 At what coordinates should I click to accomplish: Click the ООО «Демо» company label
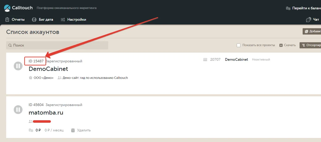click(43, 78)
